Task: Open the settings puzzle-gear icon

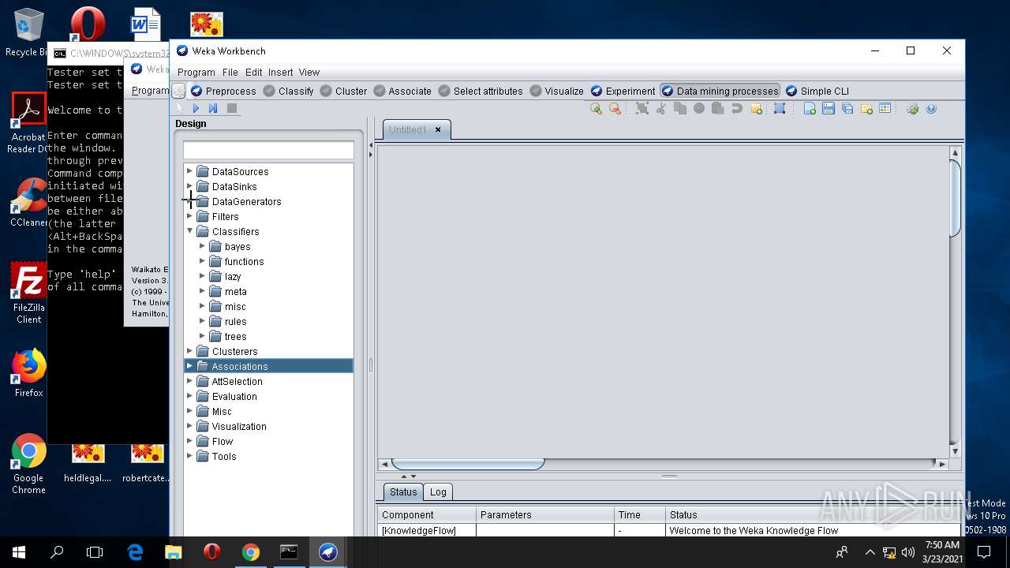Action: [912, 109]
